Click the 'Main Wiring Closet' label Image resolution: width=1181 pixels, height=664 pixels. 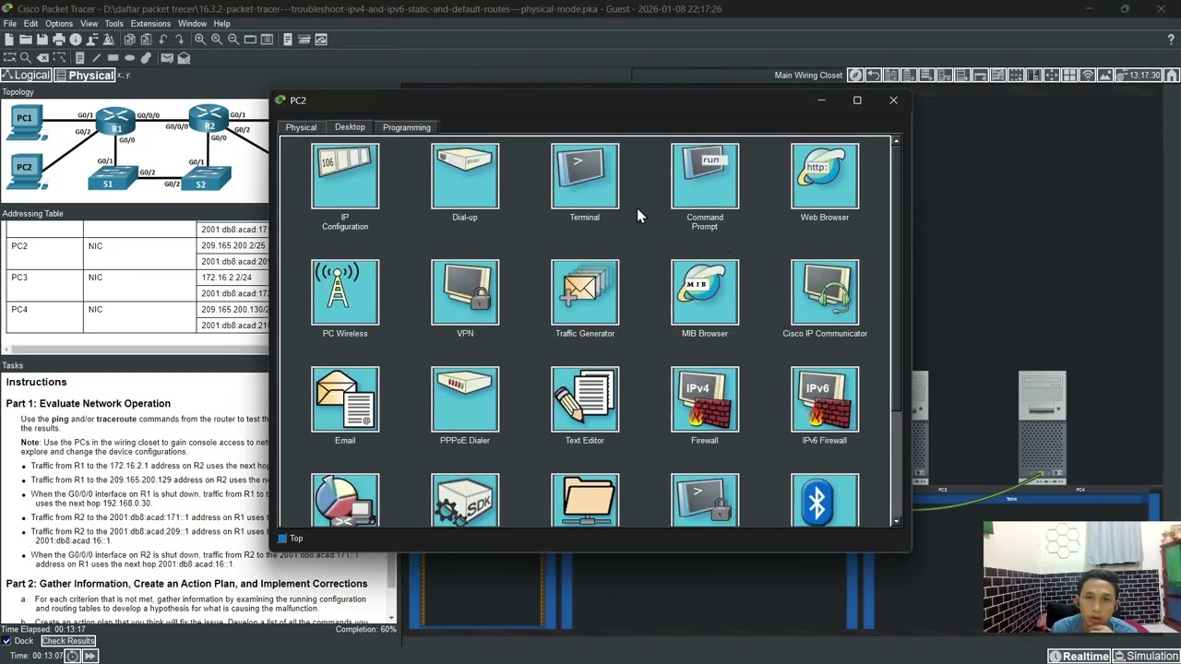pyautogui.click(x=808, y=75)
